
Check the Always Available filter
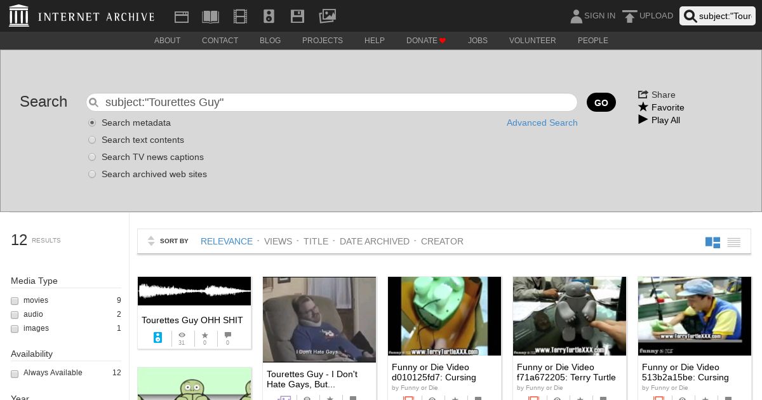click(15, 373)
